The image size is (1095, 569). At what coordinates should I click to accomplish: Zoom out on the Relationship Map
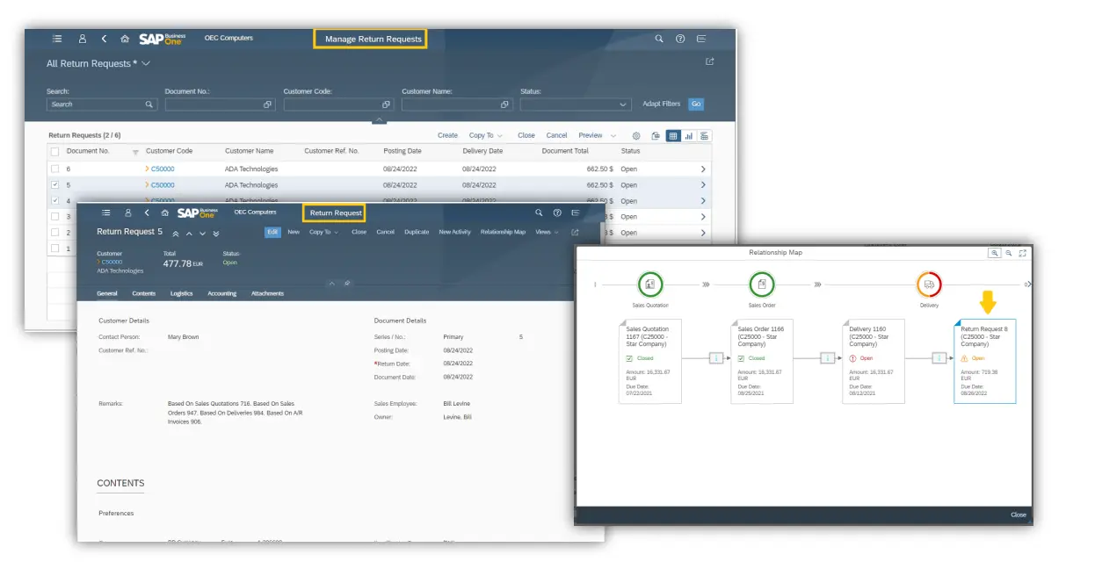click(x=1009, y=253)
